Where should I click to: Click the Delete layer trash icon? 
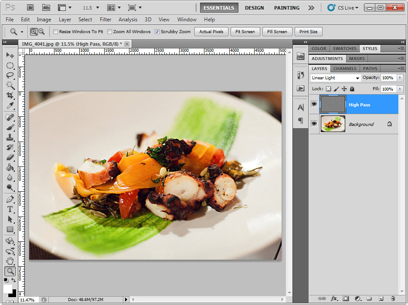(392, 298)
